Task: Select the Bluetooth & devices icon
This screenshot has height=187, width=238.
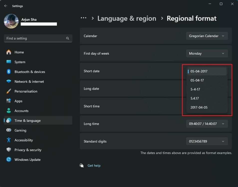Action: pyautogui.click(x=8, y=72)
